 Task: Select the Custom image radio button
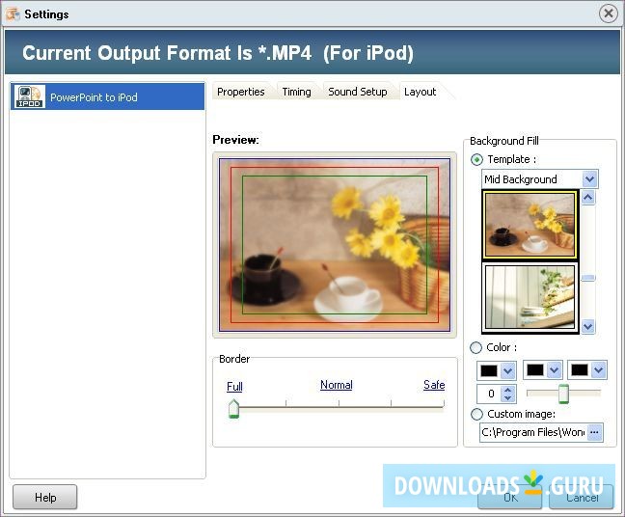tap(476, 414)
